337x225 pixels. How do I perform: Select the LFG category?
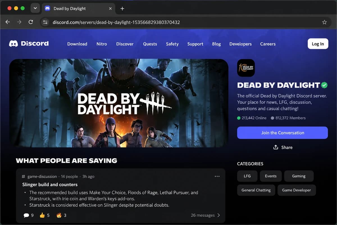[247, 176]
